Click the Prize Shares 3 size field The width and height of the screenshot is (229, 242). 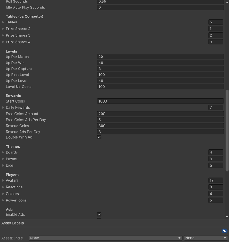coord(215,35)
